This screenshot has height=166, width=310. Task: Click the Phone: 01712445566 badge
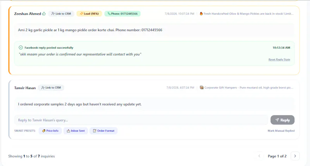coord(122,14)
